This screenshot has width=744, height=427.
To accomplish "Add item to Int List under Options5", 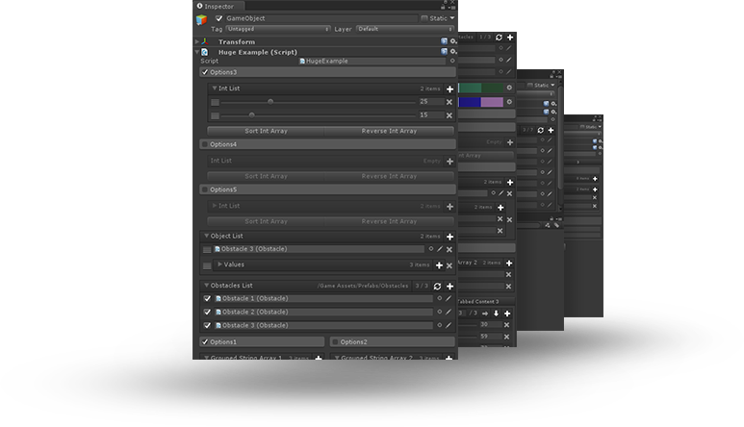I will point(449,207).
